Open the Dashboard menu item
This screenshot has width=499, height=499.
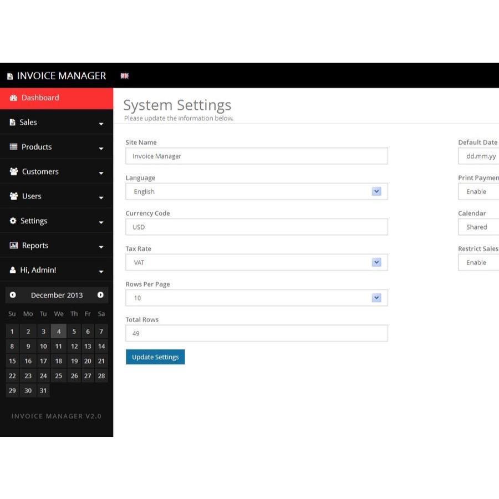57,98
